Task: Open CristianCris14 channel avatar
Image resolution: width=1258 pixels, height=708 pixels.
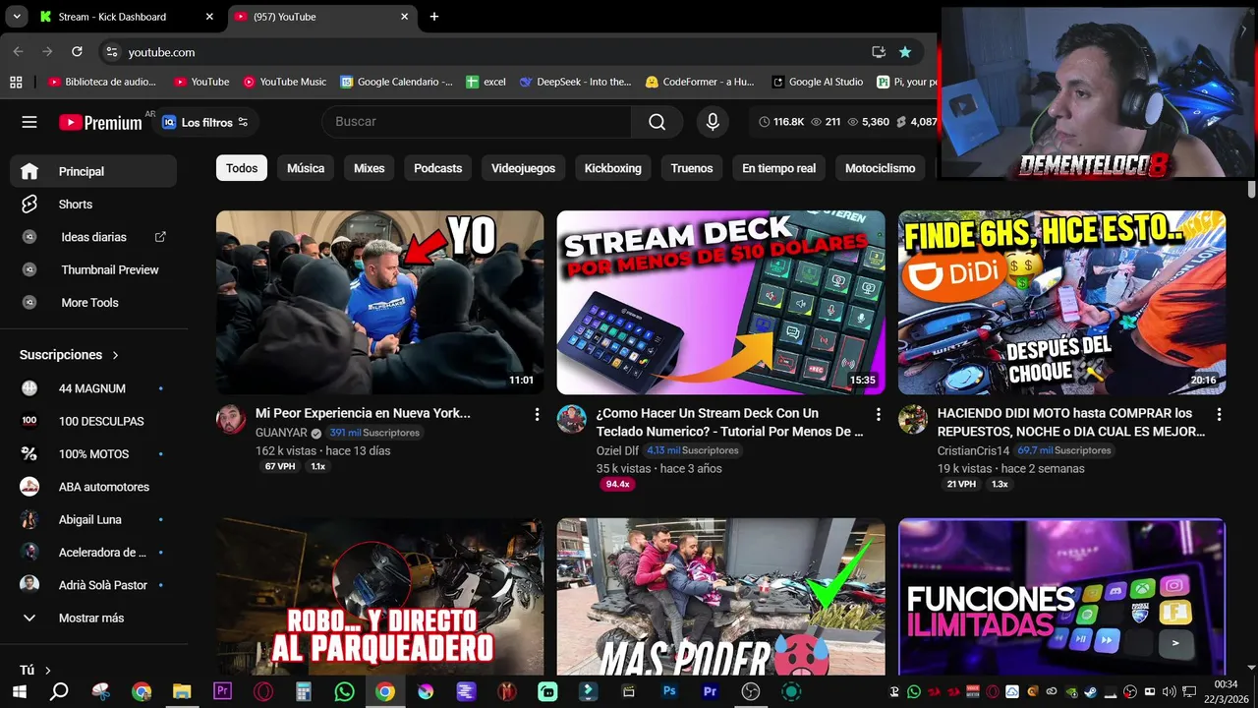Action: coord(913,419)
